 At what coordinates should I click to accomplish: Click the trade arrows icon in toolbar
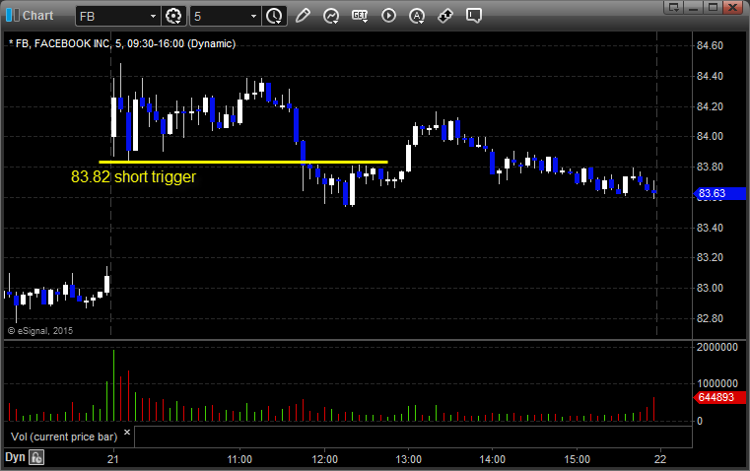click(x=445, y=16)
